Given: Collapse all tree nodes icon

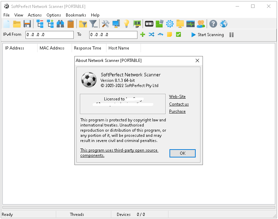Looking at the screenshot, I should coord(40,24).
